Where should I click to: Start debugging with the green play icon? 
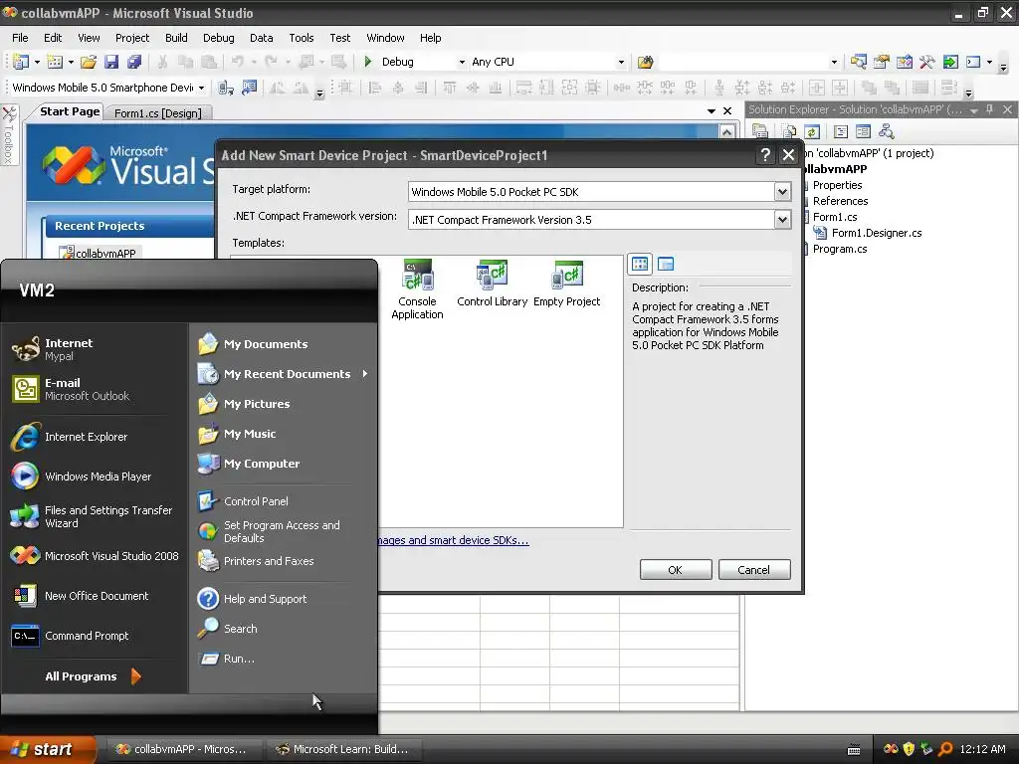click(368, 62)
